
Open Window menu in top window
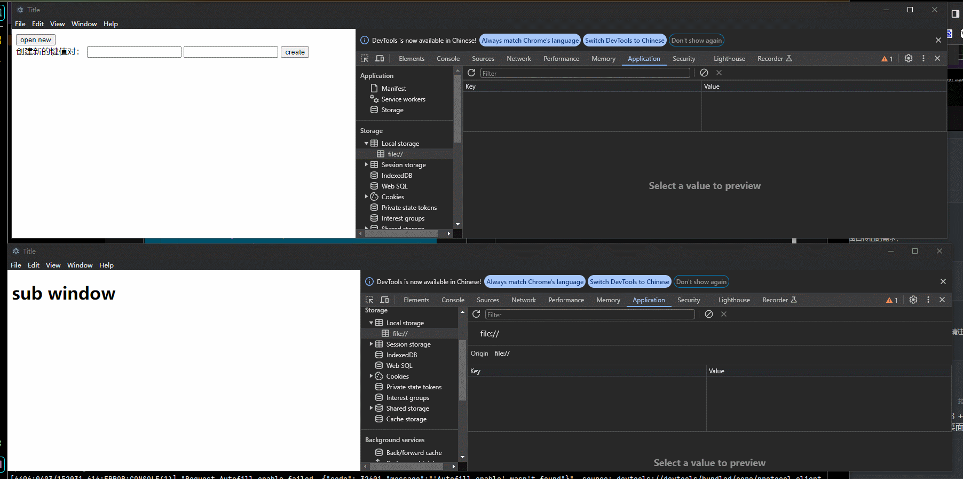[x=84, y=24]
